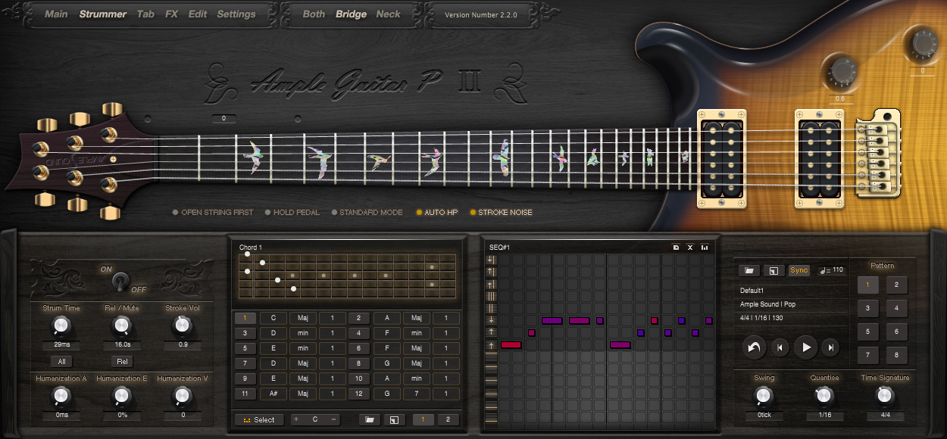Select the triple-bar stroke icon in SEQ rows
This screenshot has height=439, width=947.
click(x=491, y=296)
